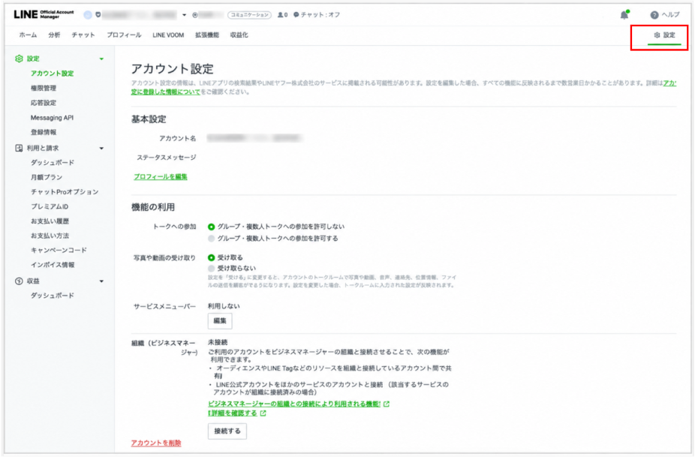Click the アカウントを削除 link

[156, 443]
